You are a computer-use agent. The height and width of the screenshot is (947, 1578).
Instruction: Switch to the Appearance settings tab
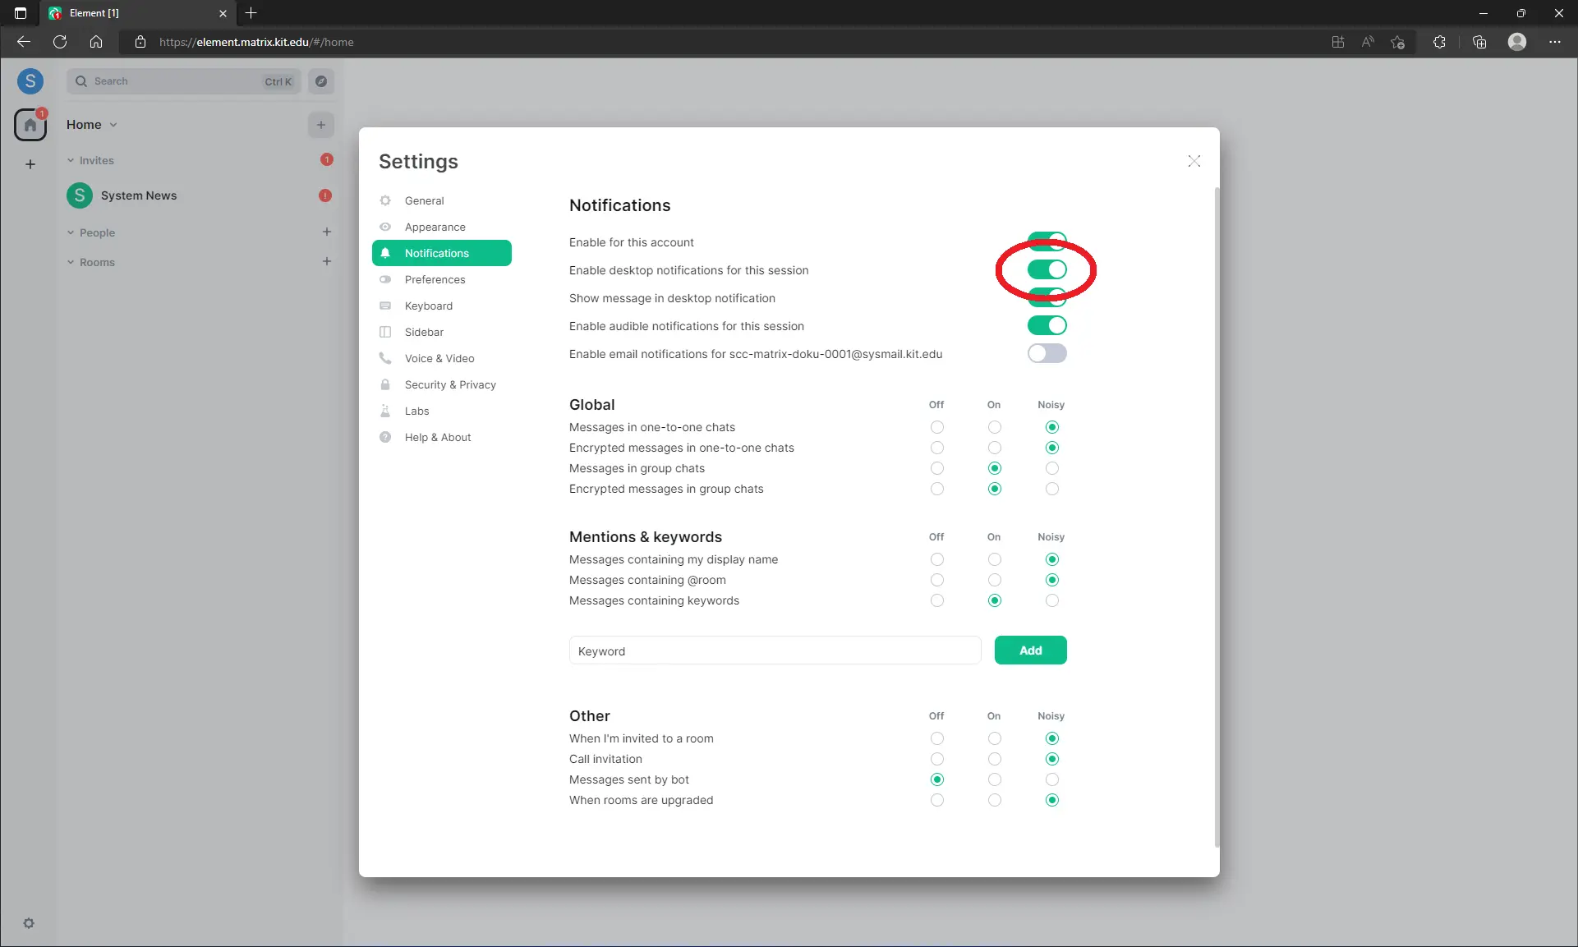pos(434,227)
